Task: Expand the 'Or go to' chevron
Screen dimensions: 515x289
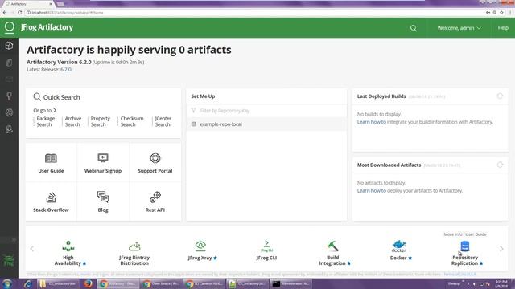Action: [x=55, y=111]
